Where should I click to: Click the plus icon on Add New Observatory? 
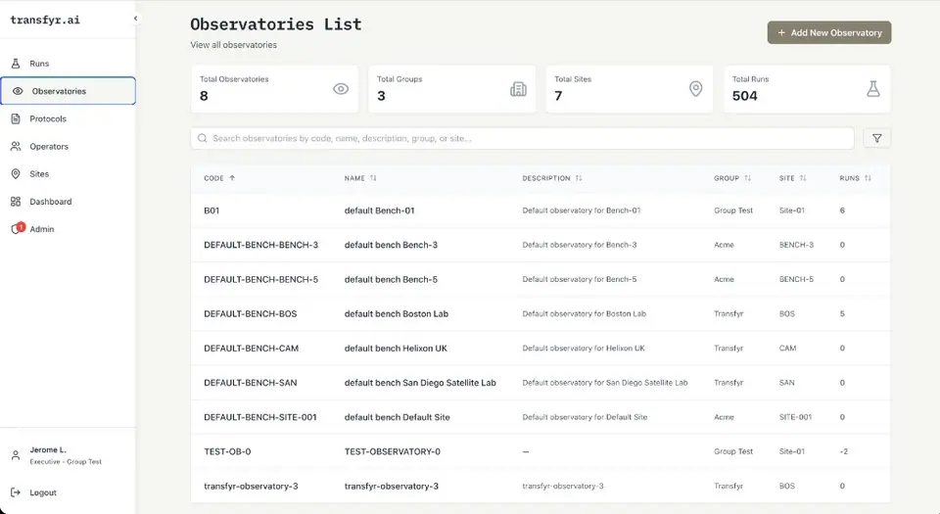(x=781, y=33)
